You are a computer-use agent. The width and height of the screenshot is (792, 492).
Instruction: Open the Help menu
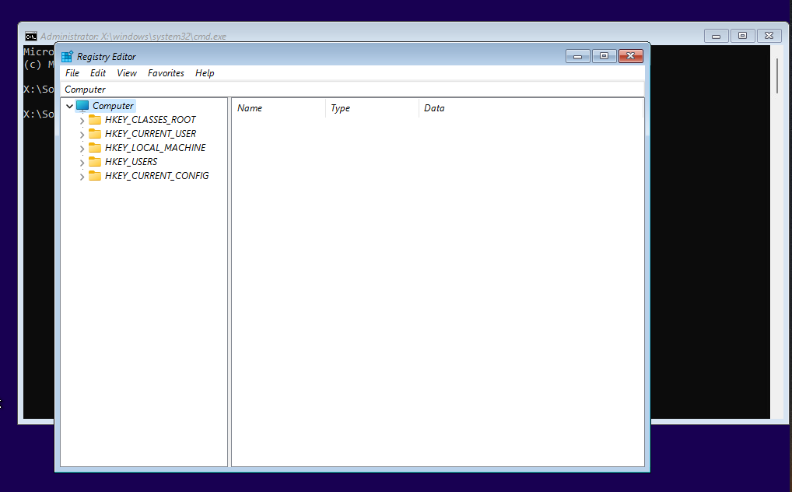click(205, 73)
